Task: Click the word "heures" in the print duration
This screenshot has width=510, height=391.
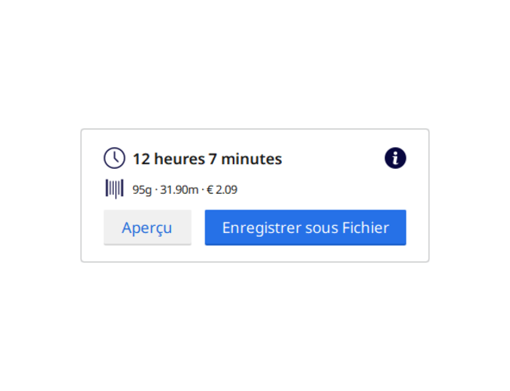Action: (179, 159)
